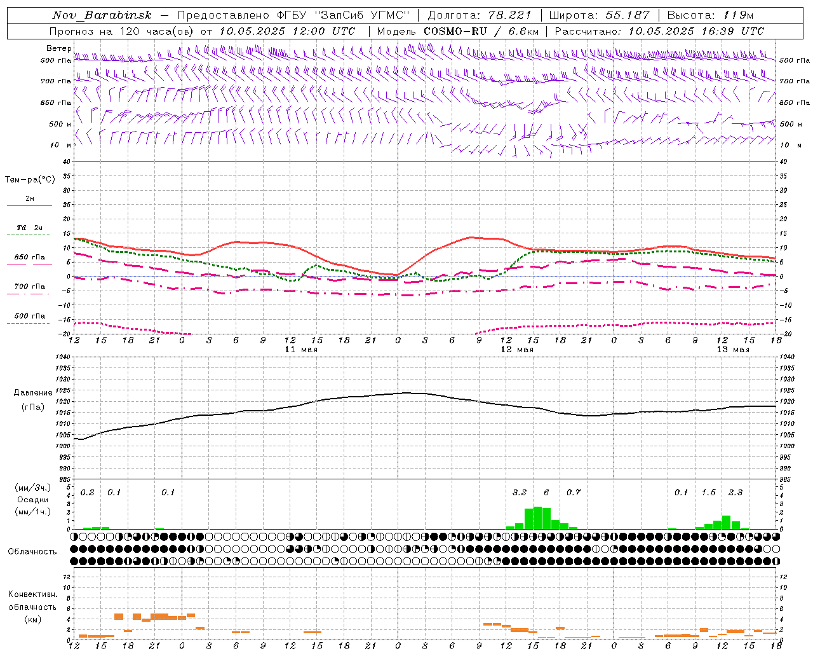This screenshot has height=651, width=813.
Task: Click the 3.2 precipitation total
Action: pos(520,492)
